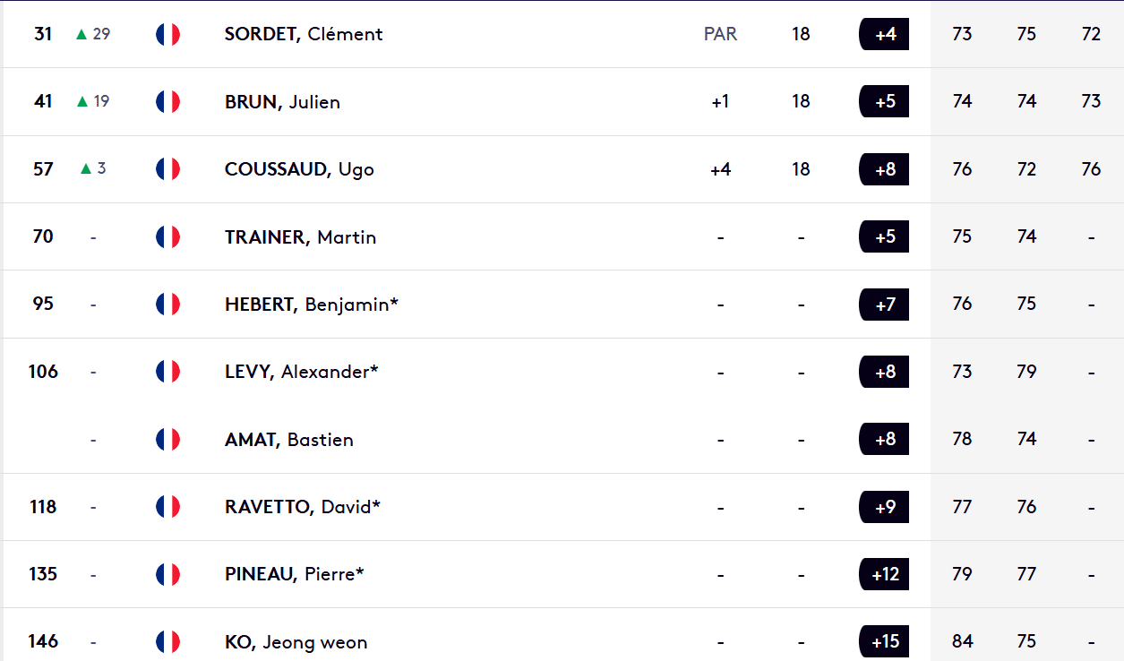1124x661 pixels.
Task: Open AMAT, Bastien's player entry
Action: point(289,440)
